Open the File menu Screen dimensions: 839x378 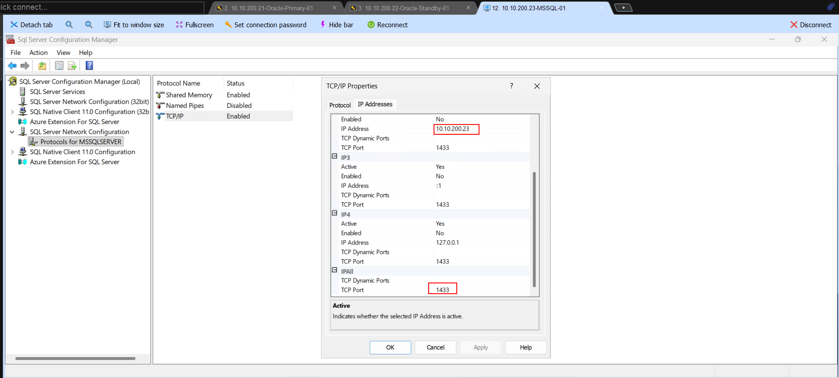tap(16, 53)
